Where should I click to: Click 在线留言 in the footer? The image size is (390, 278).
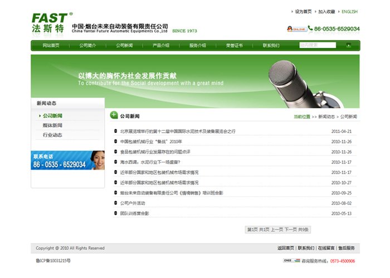pos(326,248)
